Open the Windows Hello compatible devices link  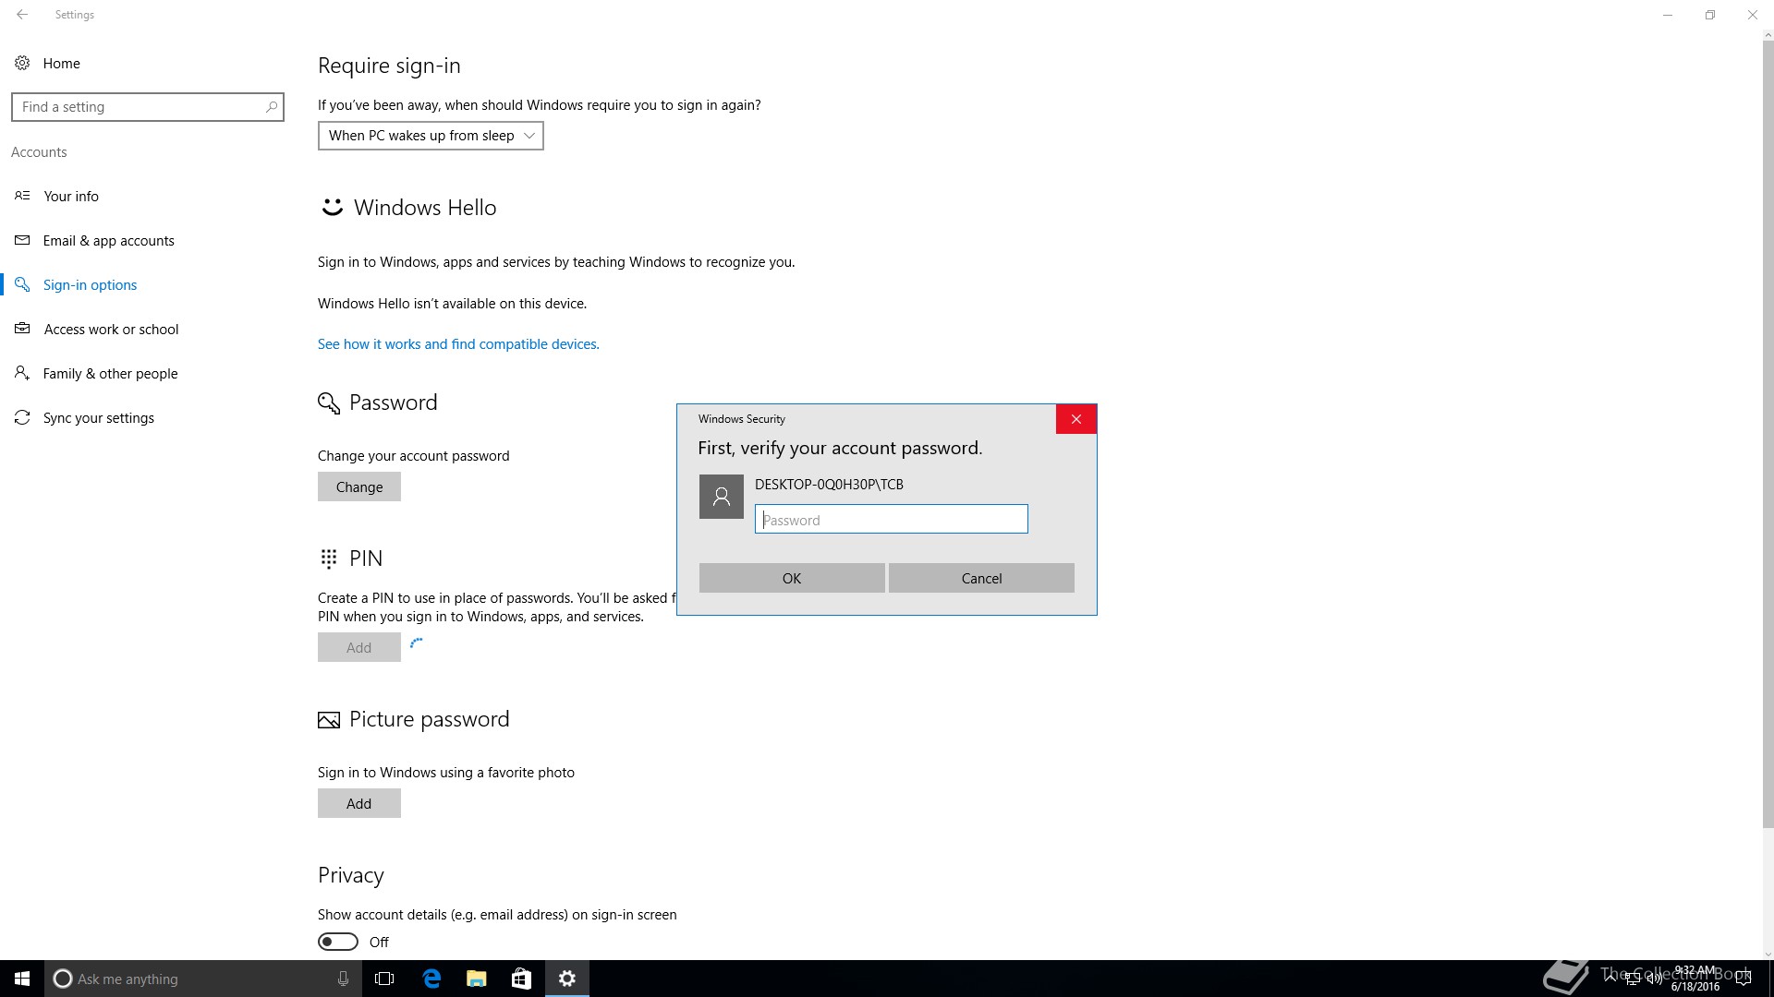pos(458,343)
